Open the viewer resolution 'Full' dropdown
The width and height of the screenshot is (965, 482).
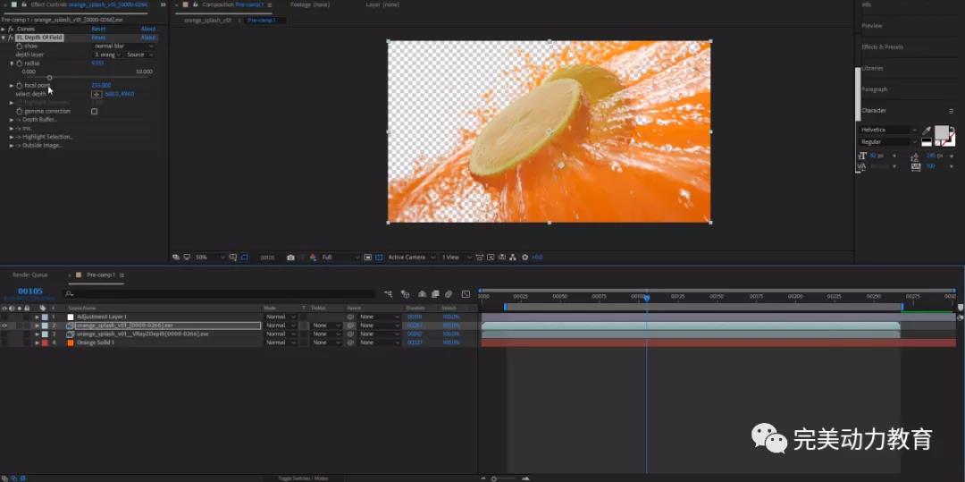[340, 258]
